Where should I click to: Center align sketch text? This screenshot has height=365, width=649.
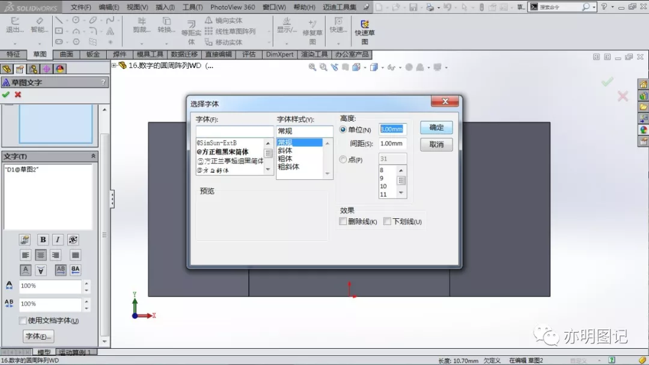click(41, 255)
